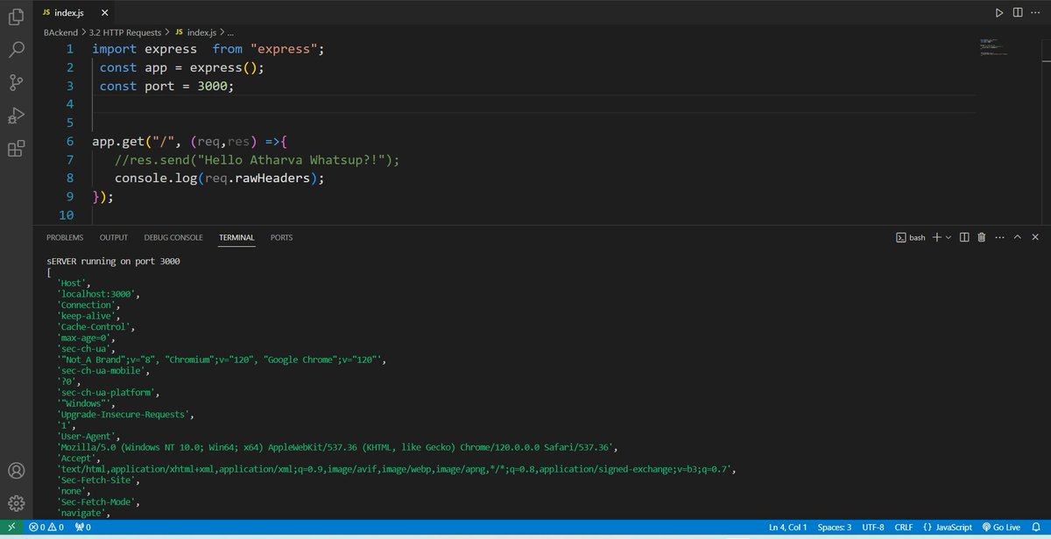
Task: Select the Run and Debug icon
Action: [x=16, y=115]
